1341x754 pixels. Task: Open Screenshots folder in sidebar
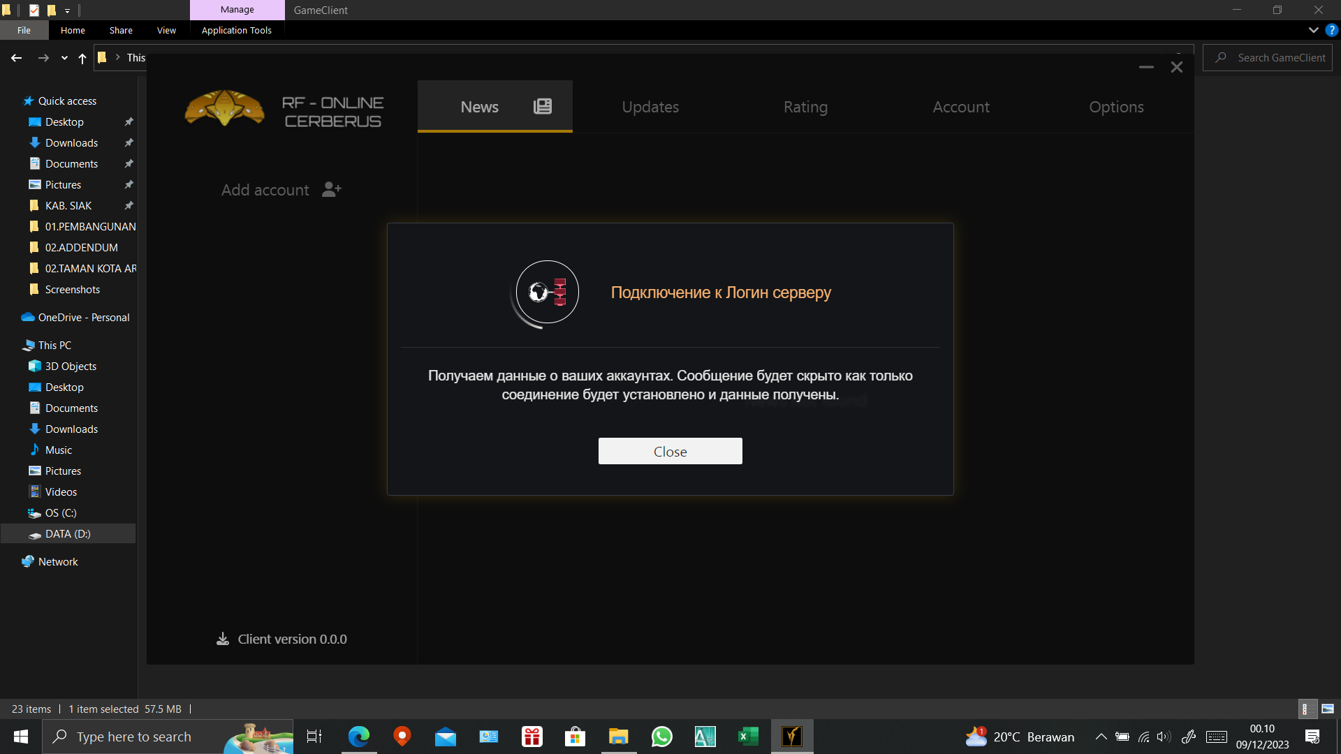pos(72,289)
